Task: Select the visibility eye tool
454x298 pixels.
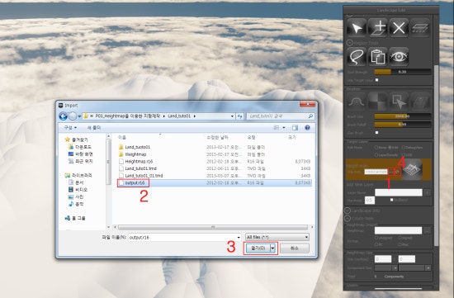Action: coord(399,56)
